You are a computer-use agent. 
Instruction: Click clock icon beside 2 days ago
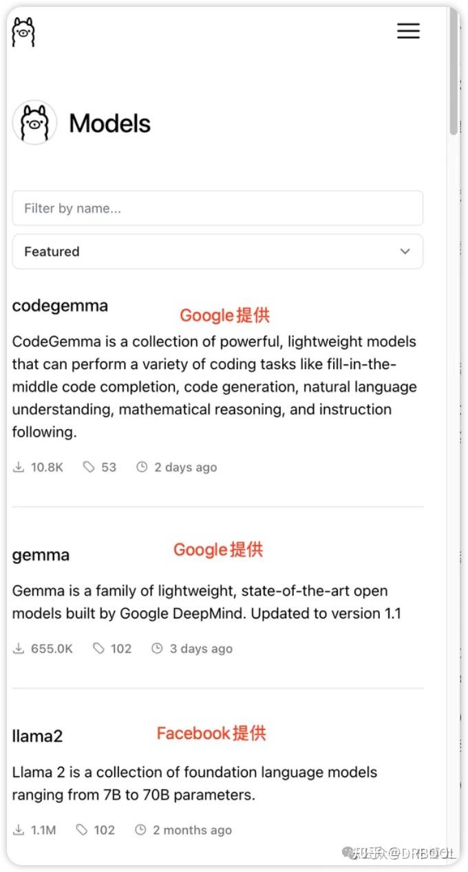tap(142, 467)
